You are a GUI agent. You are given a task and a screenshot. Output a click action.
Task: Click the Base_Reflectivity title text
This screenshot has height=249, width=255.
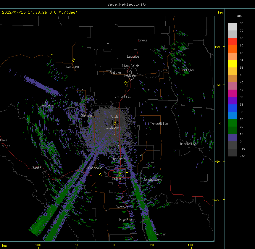[127, 4]
